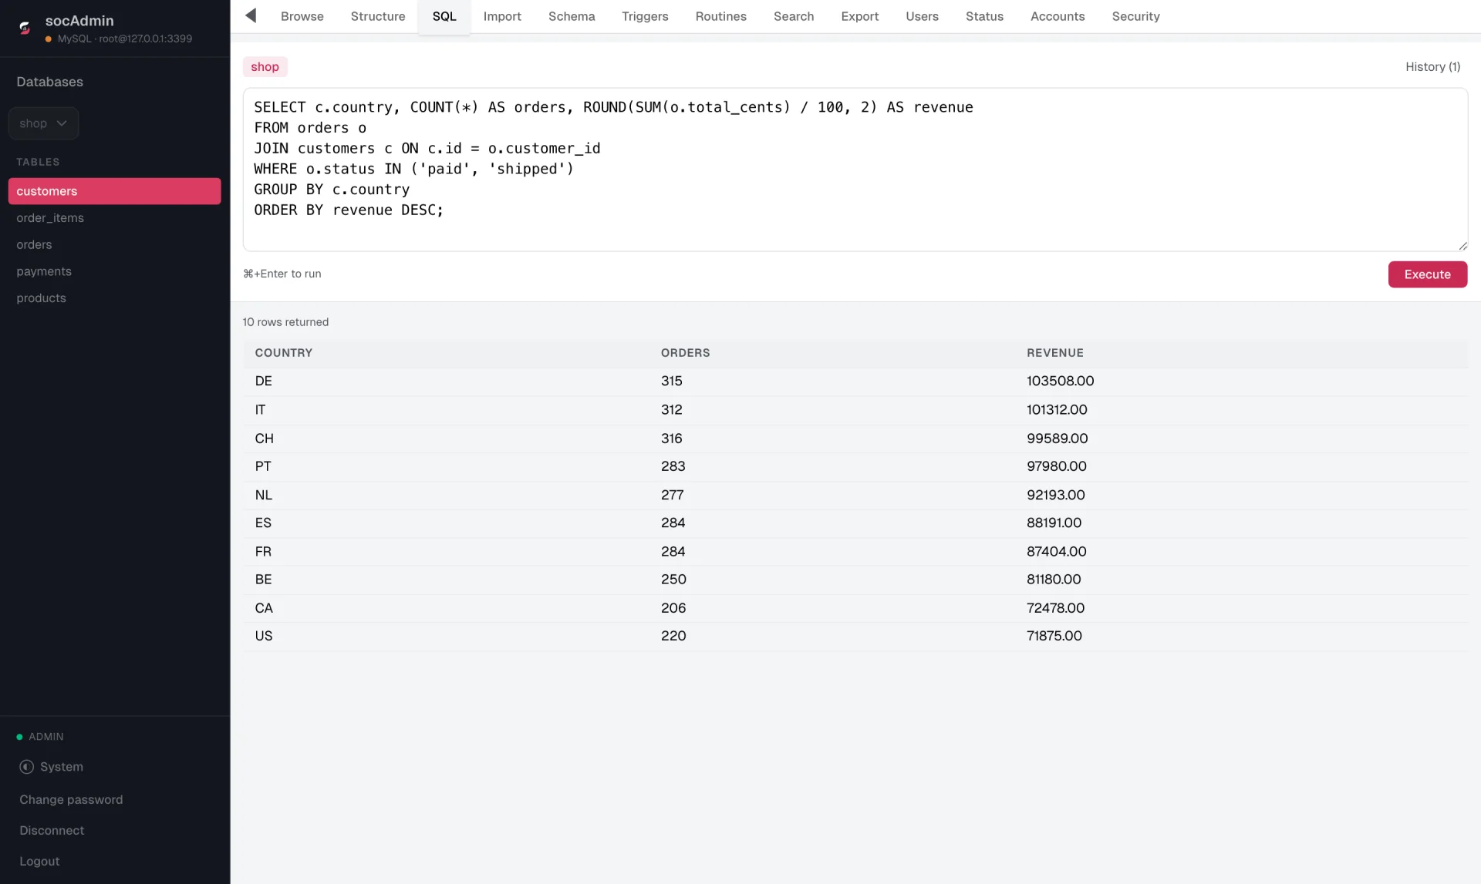This screenshot has width=1481, height=884.
Task: Click revenue value 72478.00
Action: coord(1055,608)
